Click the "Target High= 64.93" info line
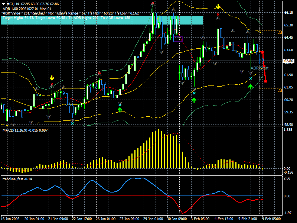The image size is (297, 223). point(66,18)
